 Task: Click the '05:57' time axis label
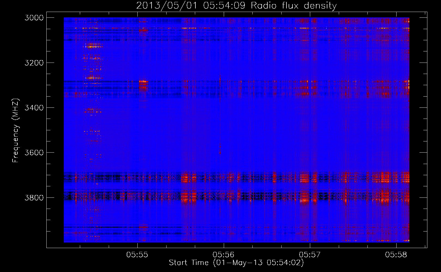310,255
